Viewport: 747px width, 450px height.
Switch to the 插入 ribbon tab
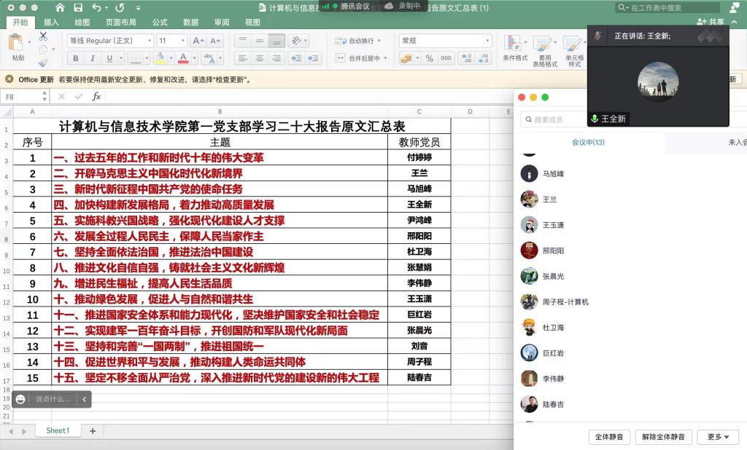51,23
